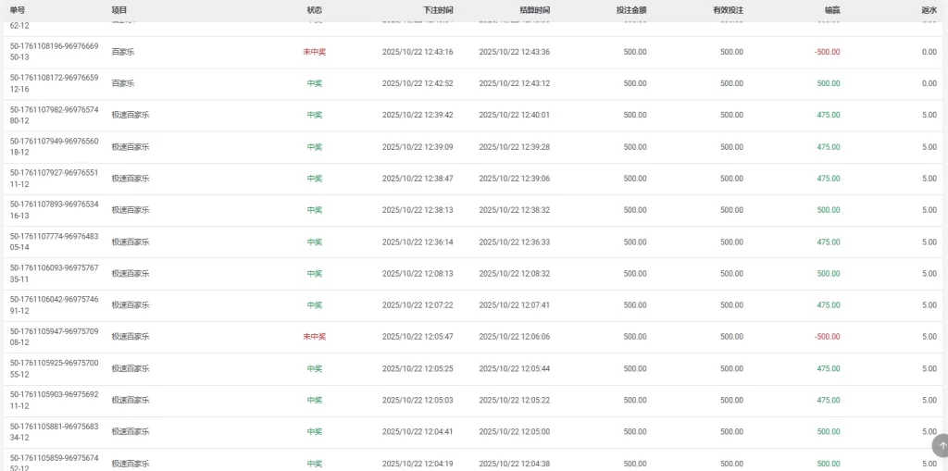Click the 单号 column header
Screen dimensions: 948x471
pyautogui.click(x=18, y=10)
